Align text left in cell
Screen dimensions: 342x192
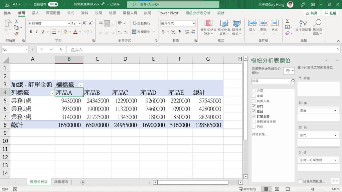coord(101,32)
